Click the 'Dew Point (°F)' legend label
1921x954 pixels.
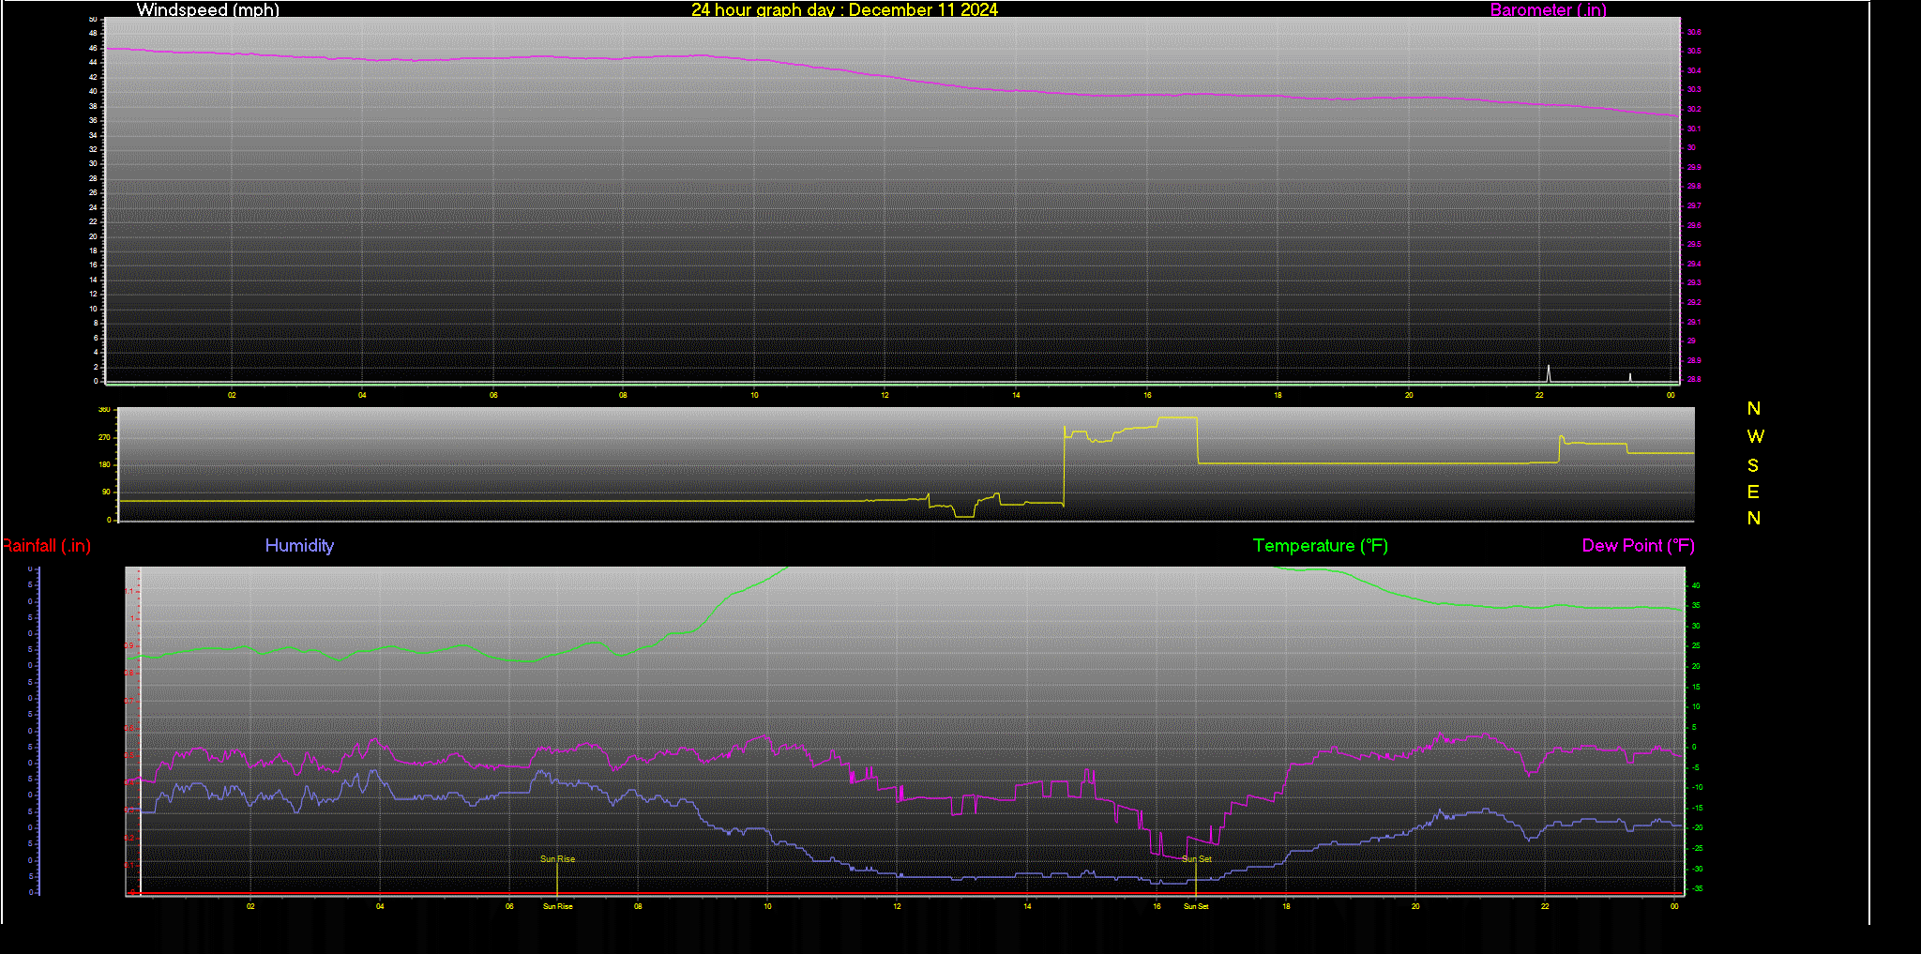pyautogui.click(x=1638, y=545)
